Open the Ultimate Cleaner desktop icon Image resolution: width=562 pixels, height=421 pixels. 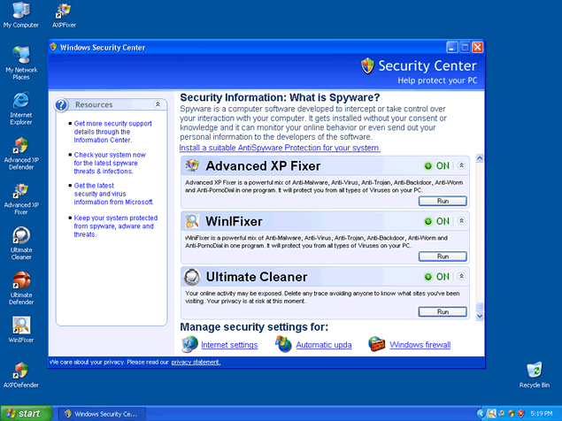[21, 237]
